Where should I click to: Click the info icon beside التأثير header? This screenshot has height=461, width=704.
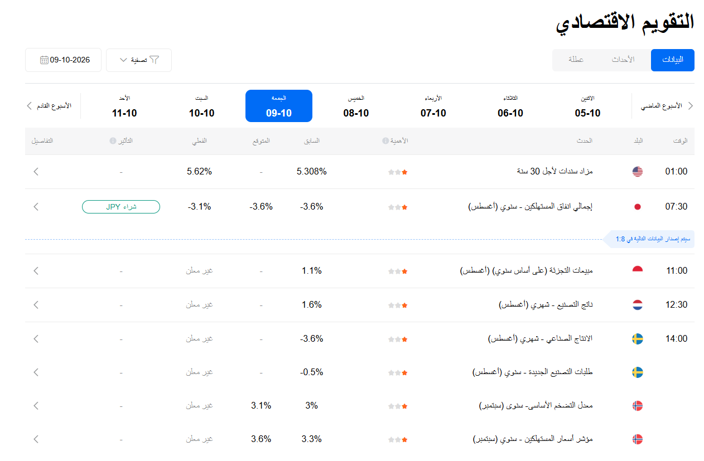pos(113,141)
